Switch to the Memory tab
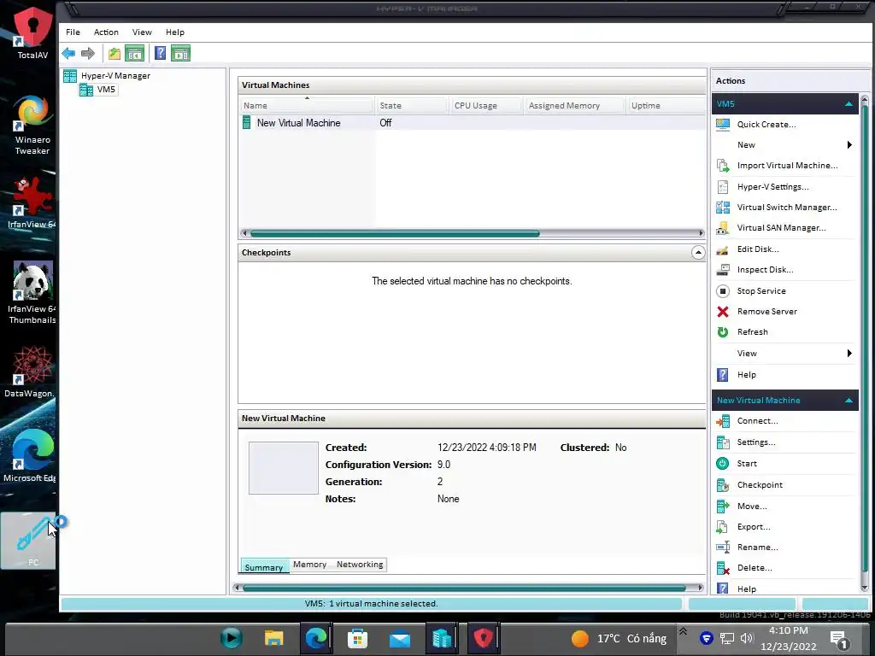 pos(309,565)
